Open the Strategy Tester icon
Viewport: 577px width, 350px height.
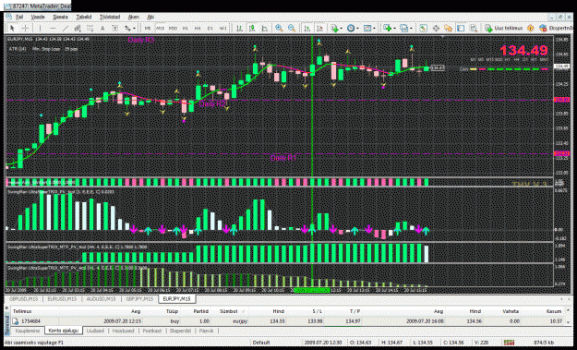[x=474, y=28]
